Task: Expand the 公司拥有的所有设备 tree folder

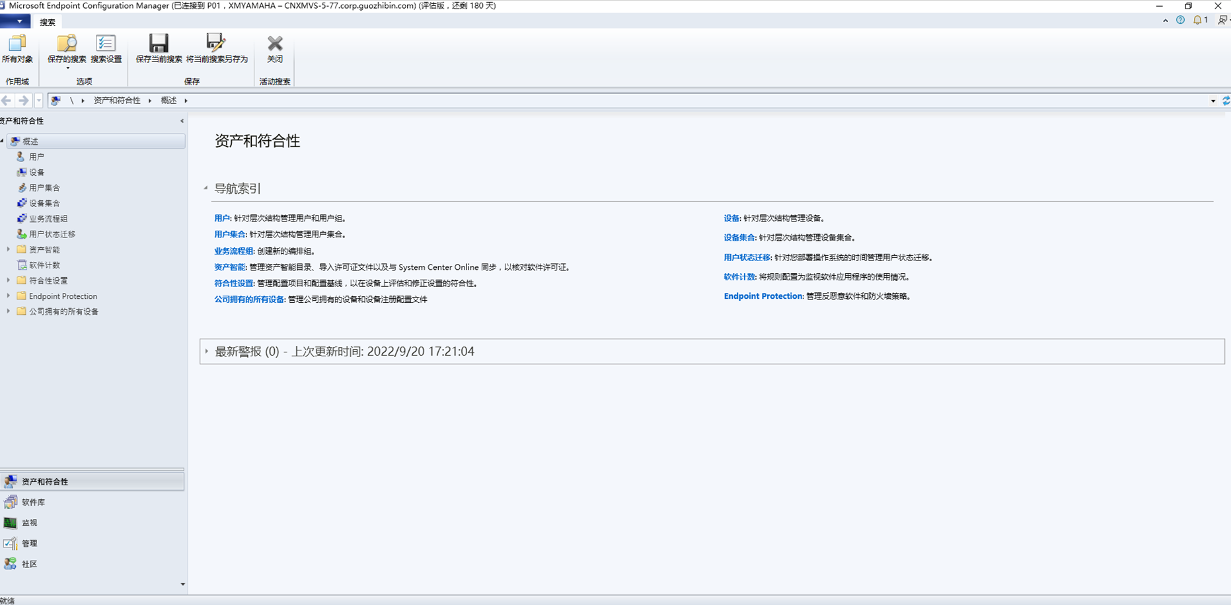Action: click(x=8, y=311)
